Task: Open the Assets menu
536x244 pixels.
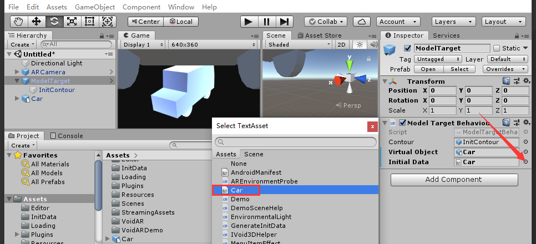Action: pyautogui.click(x=57, y=7)
